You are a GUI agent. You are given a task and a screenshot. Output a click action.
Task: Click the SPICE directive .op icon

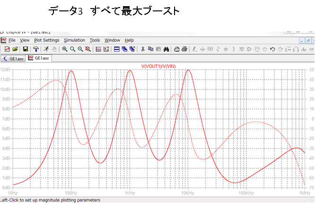coord(311,49)
